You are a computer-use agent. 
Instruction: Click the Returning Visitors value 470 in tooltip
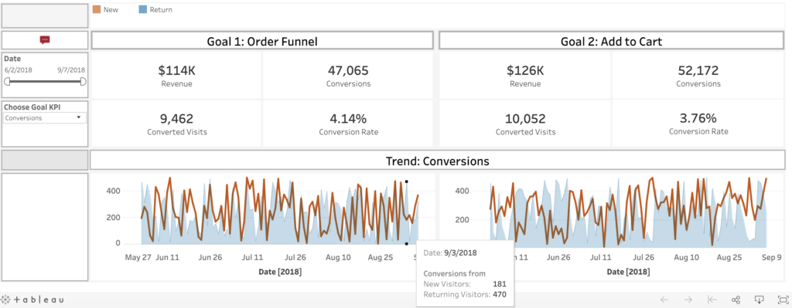[500, 294]
